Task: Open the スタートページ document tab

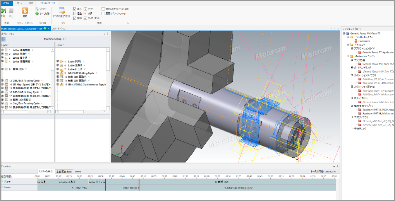Action: coord(59,29)
